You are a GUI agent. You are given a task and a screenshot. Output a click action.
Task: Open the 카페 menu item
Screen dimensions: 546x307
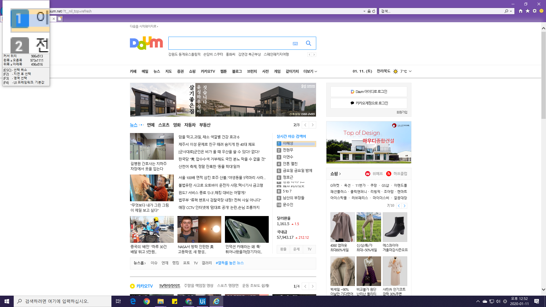(x=133, y=71)
